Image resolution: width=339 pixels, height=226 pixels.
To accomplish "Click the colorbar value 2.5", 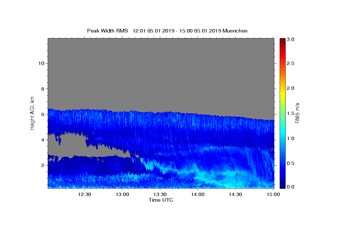I will click(x=291, y=63).
